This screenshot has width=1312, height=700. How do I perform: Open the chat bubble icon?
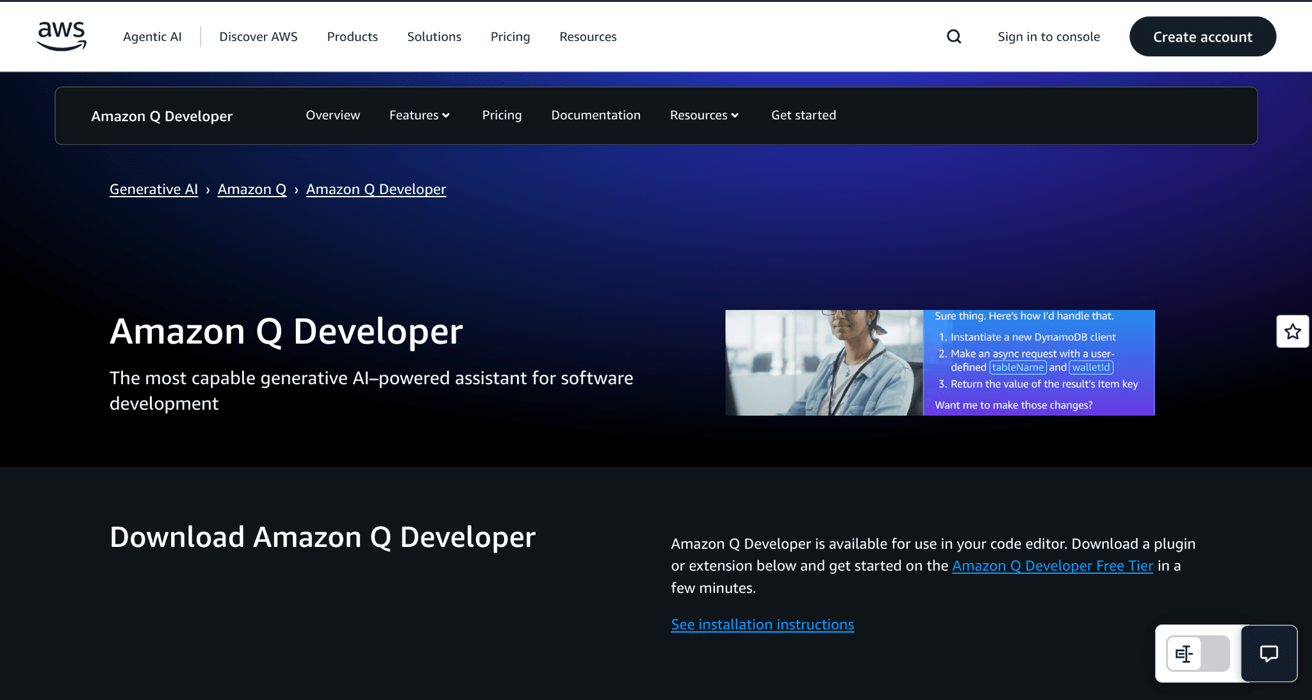1268,653
